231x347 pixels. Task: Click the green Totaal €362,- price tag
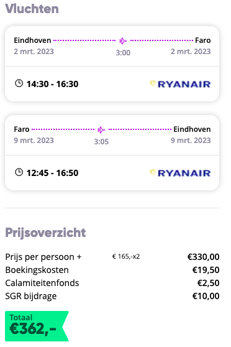37,326
